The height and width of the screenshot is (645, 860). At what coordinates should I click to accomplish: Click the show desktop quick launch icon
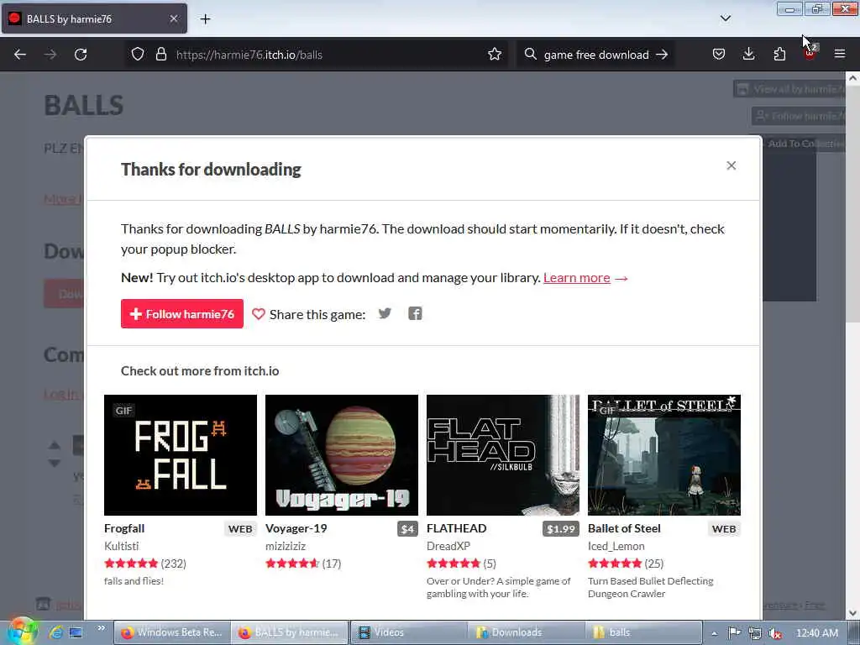pos(76,632)
